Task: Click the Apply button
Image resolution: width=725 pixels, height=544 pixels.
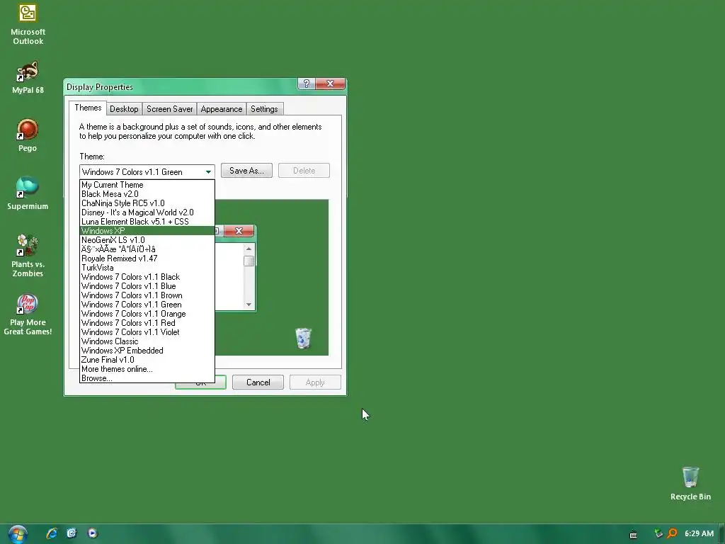Action: 315,382
